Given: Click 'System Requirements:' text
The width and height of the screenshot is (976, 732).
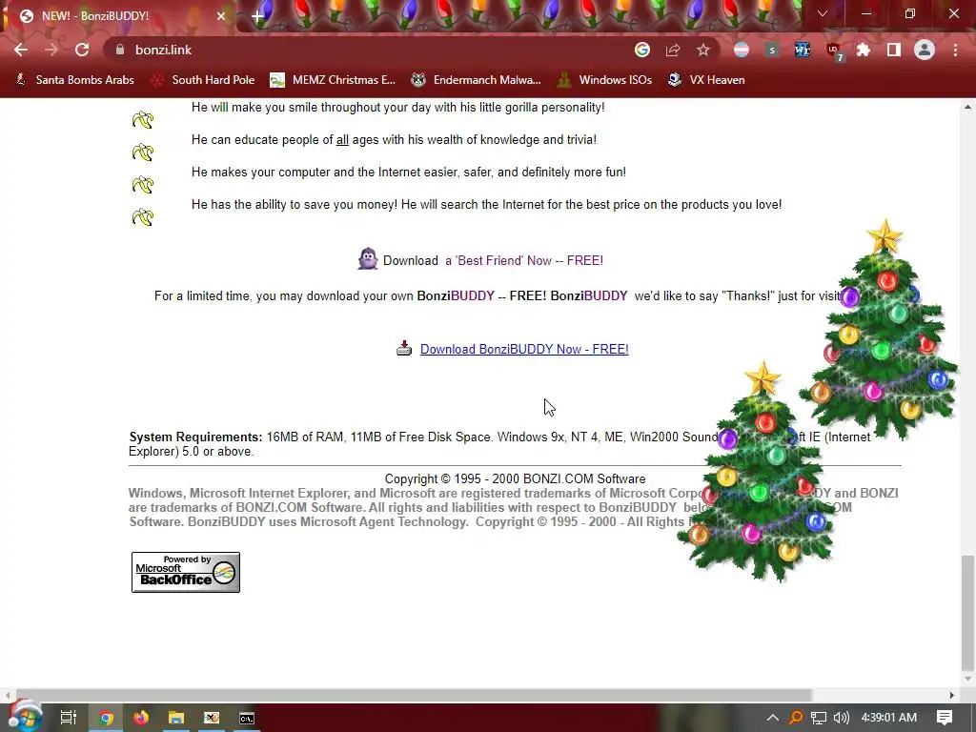Looking at the screenshot, I should [195, 437].
